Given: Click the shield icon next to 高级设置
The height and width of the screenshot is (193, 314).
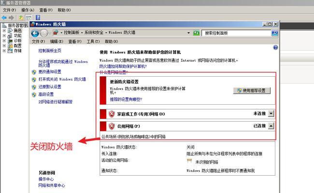Looking at the screenshot, I should tap(34, 95).
